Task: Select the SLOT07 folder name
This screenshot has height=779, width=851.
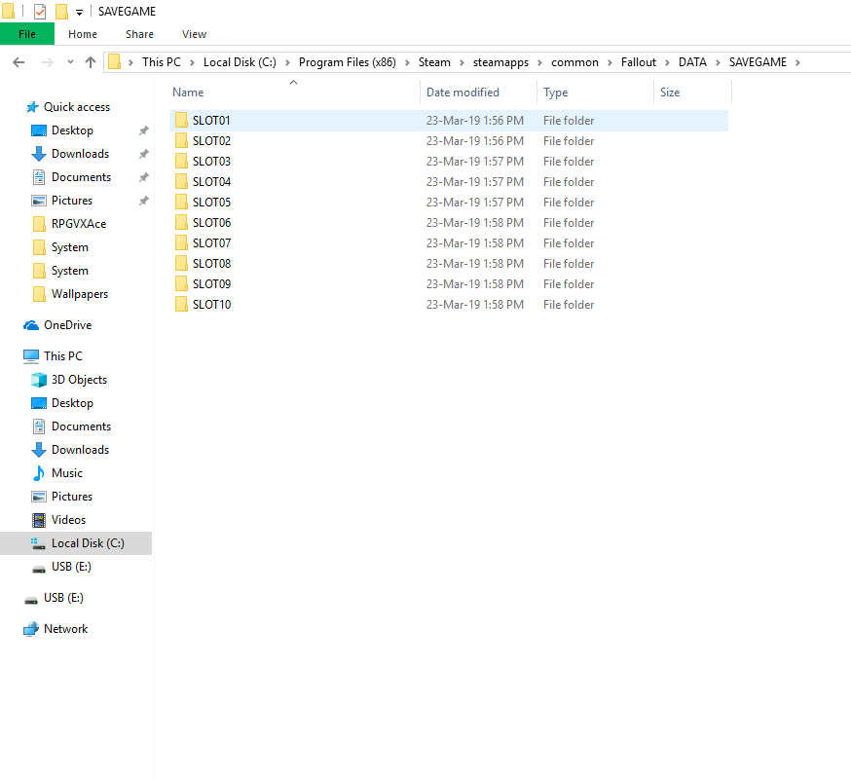Action: click(211, 243)
